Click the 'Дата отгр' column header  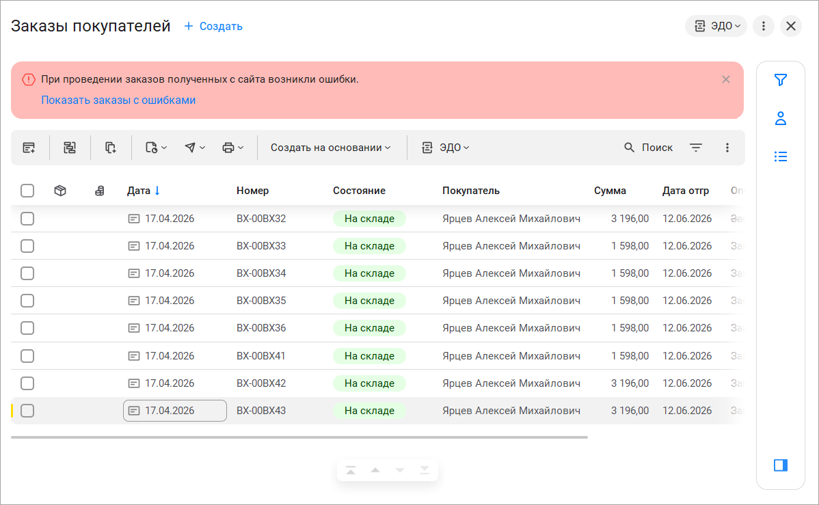(685, 191)
